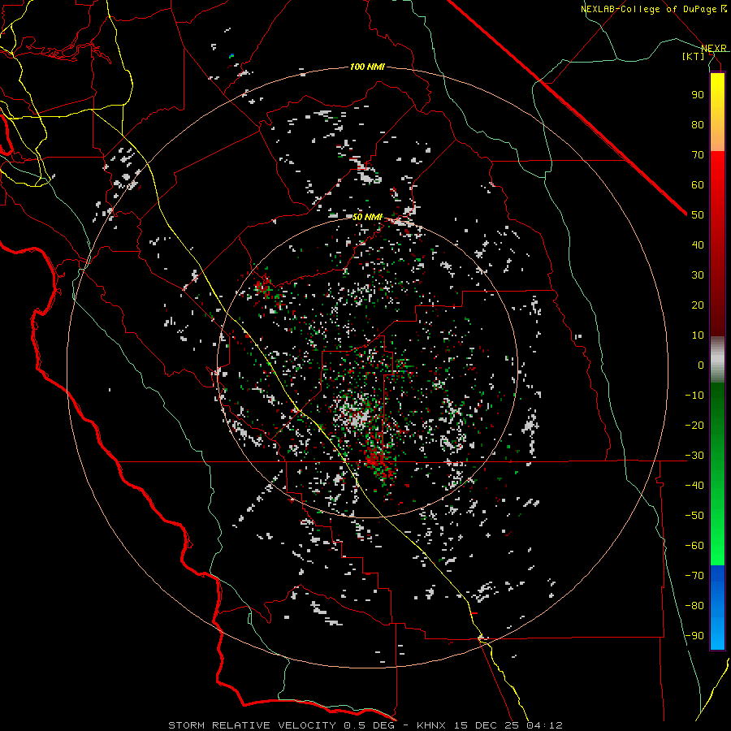Click the -10 value on the velocity scale
The image size is (731, 731).
(x=694, y=396)
